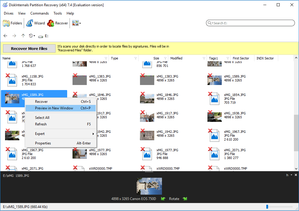Open the Folders view from the toolbar

12,23
